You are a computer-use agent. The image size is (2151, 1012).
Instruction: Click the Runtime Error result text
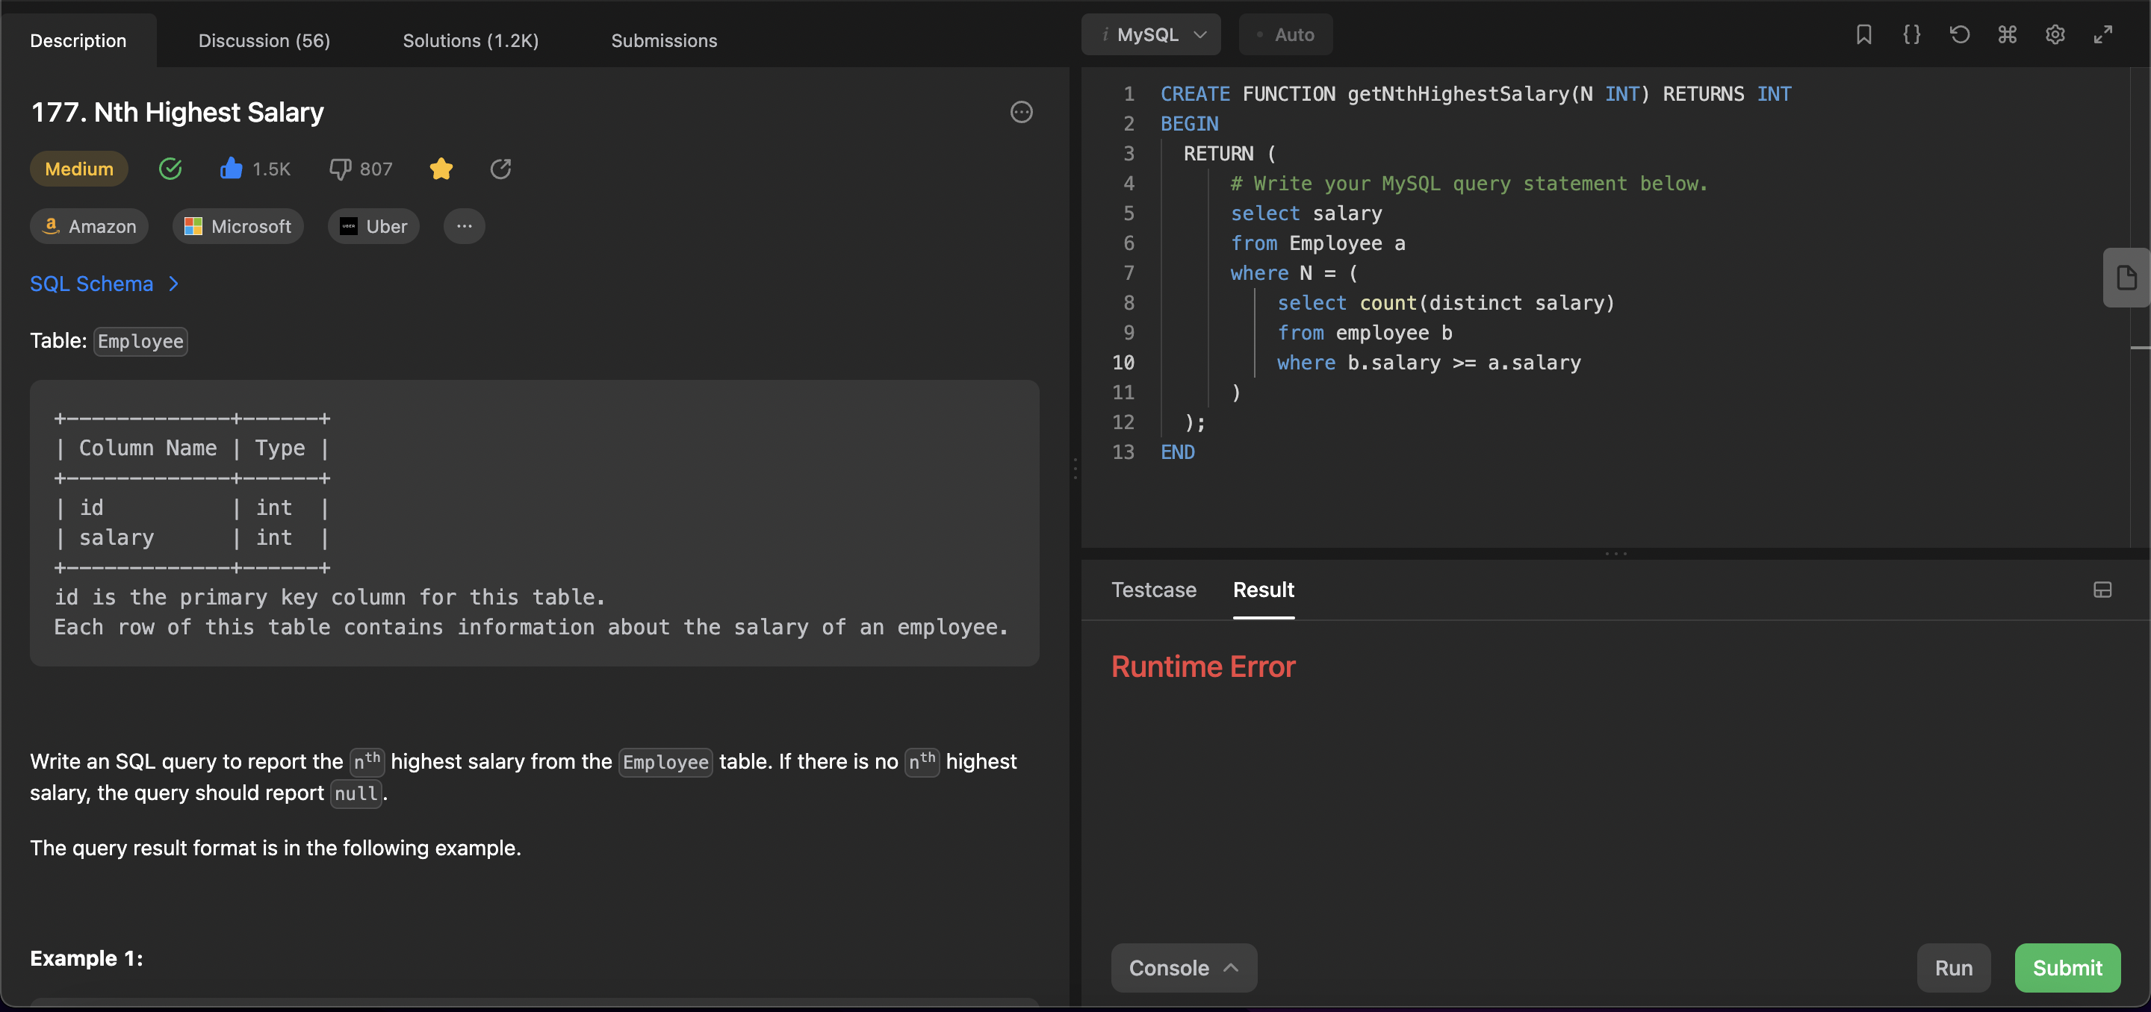[x=1203, y=666]
